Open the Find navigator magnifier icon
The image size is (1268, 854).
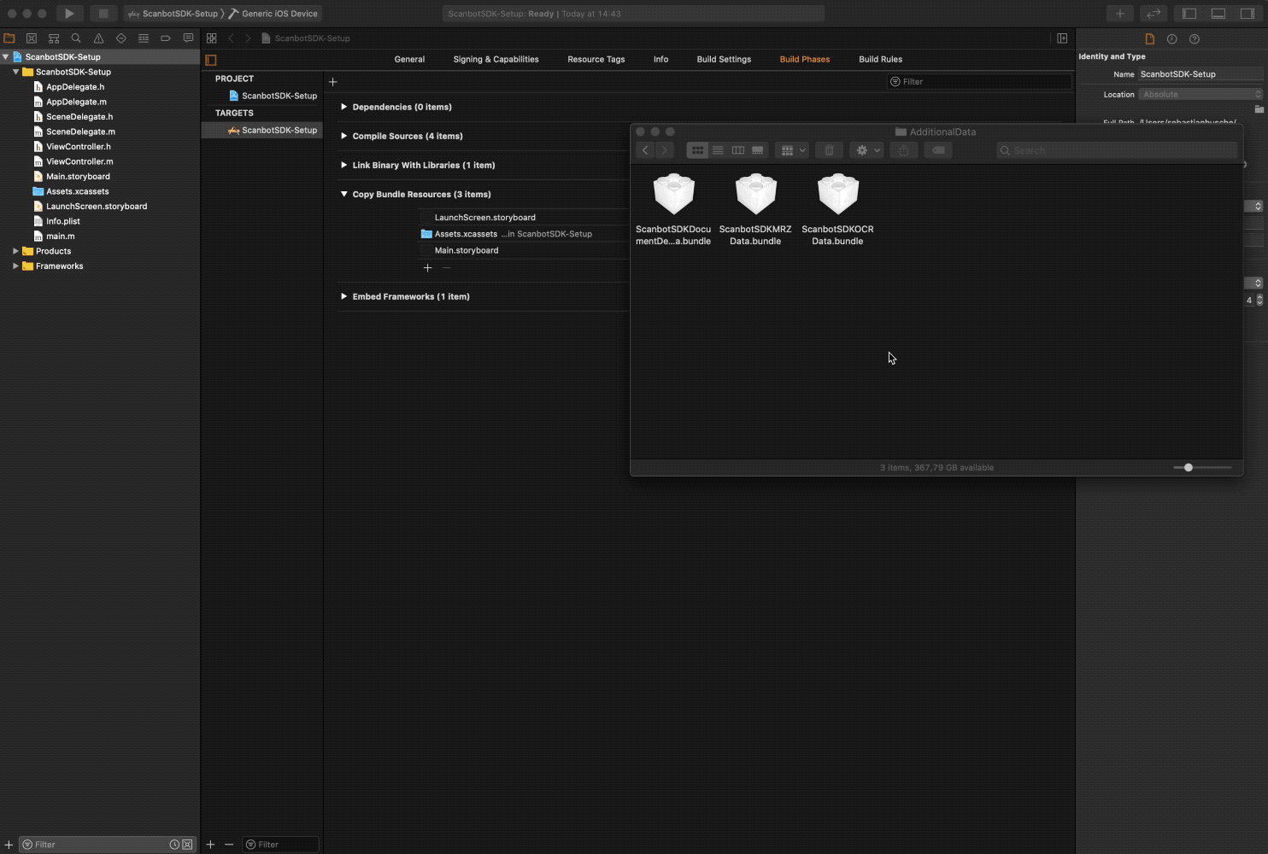pos(76,38)
